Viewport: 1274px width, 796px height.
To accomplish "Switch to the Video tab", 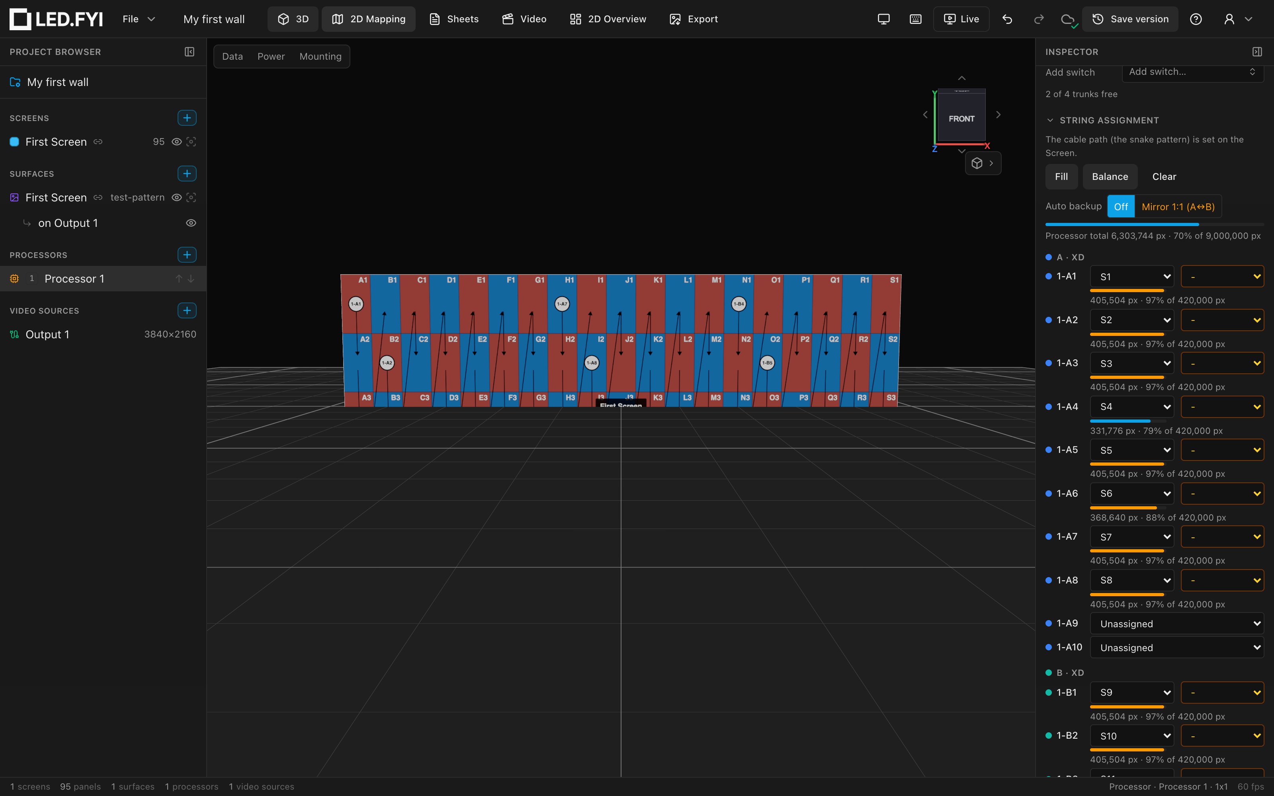I will (524, 19).
